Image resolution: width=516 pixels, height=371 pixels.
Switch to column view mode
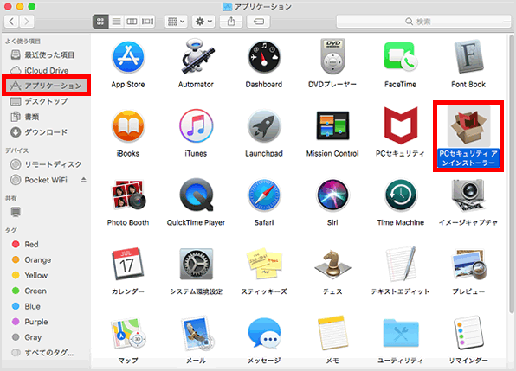132,22
